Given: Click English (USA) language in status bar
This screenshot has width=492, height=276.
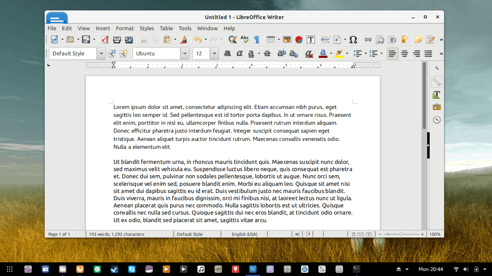Looking at the screenshot, I should click(245, 234).
